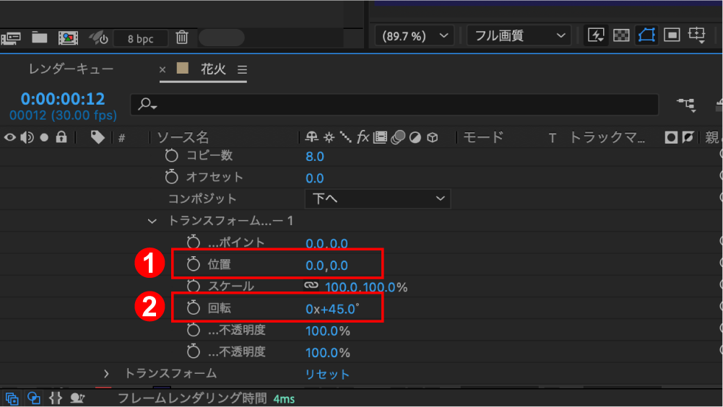This screenshot has height=407, width=723.
Task: Click the T preserve transparency column header
Action: 553,138
